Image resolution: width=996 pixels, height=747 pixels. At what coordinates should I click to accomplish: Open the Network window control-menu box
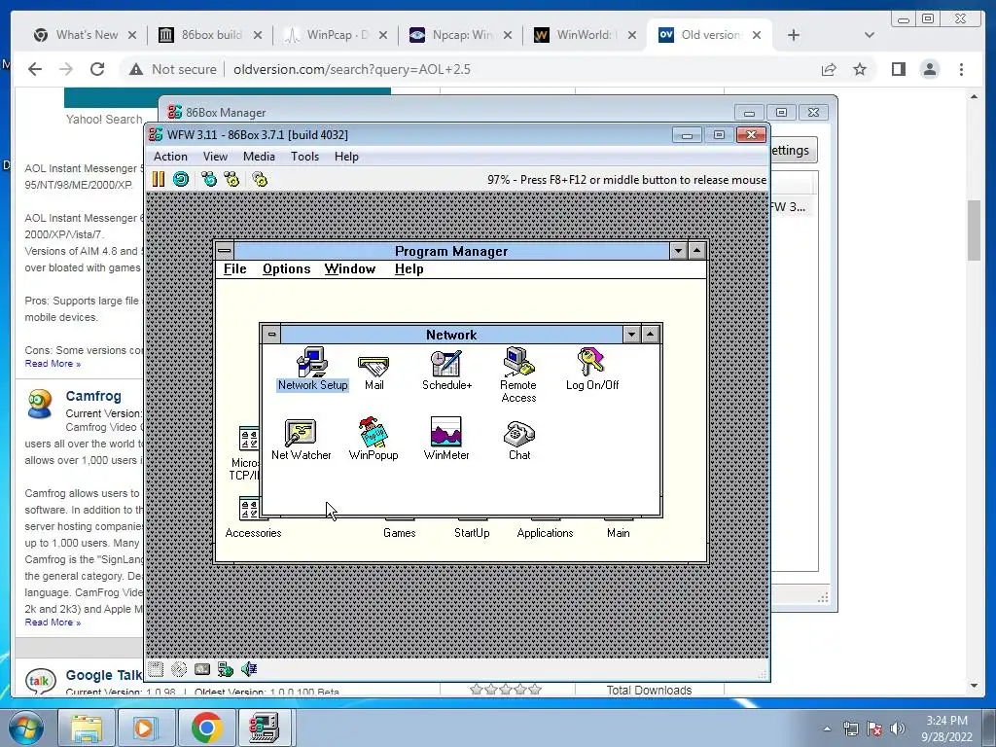[x=271, y=335]
